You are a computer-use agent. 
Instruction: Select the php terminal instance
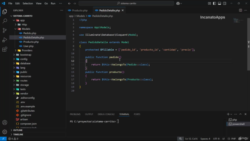238,120
